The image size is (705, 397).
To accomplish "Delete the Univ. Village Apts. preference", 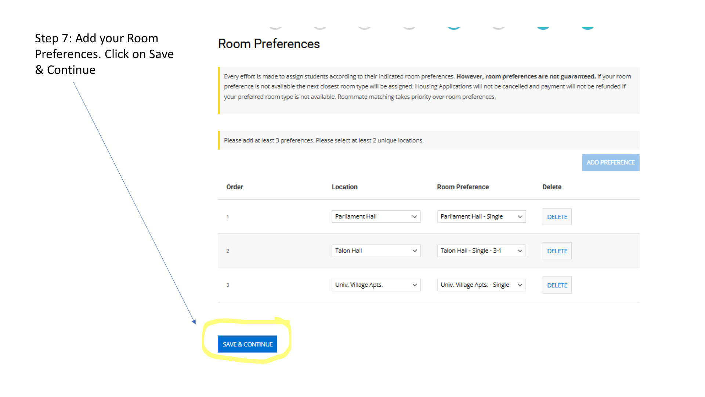I will (557, 285).
